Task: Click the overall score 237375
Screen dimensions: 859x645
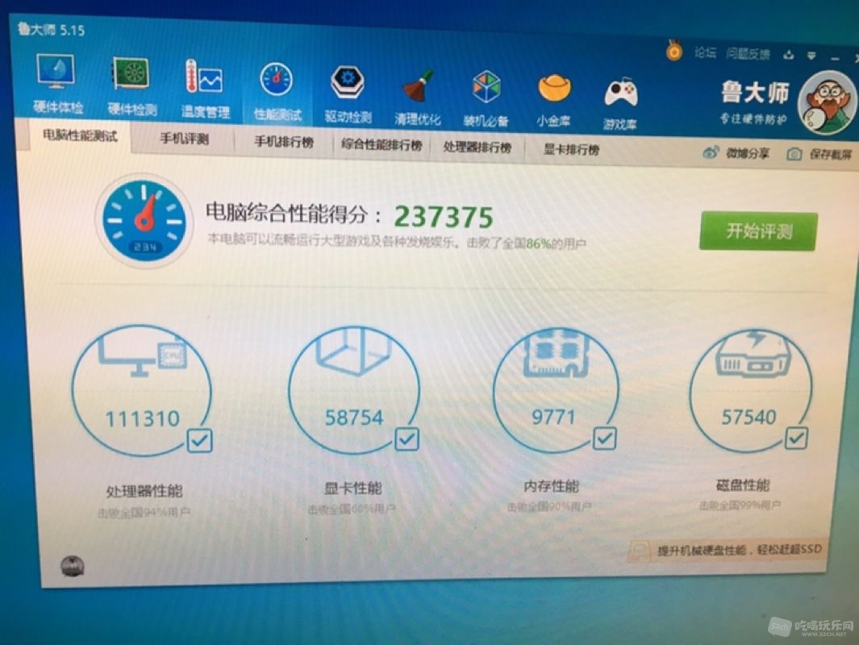Action: [x=444, y=216]
